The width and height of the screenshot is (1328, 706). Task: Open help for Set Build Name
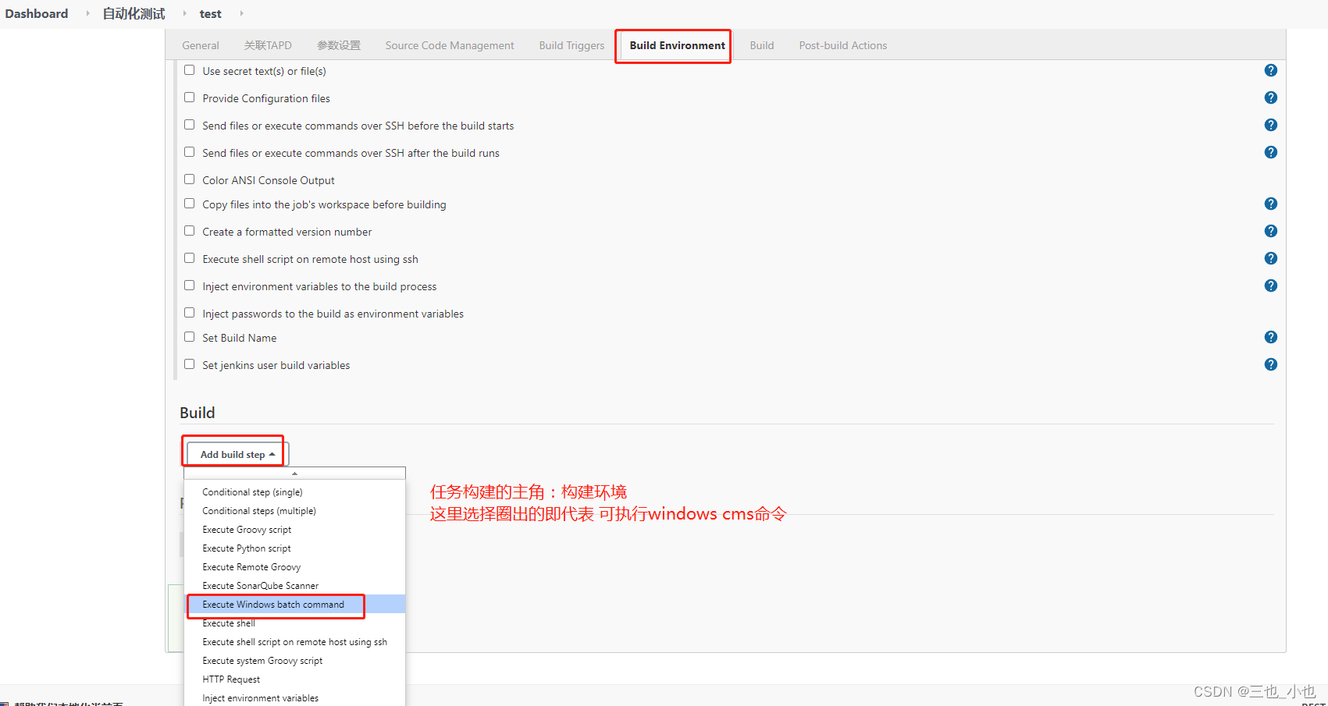click(1271, 337)
